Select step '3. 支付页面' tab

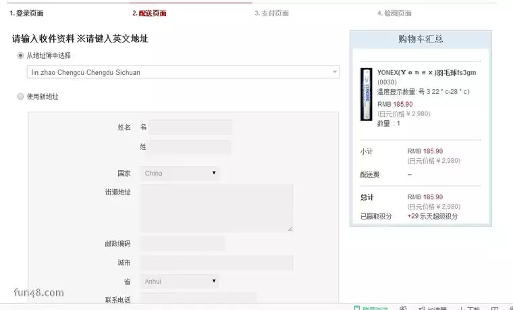[x=271, y=14]
